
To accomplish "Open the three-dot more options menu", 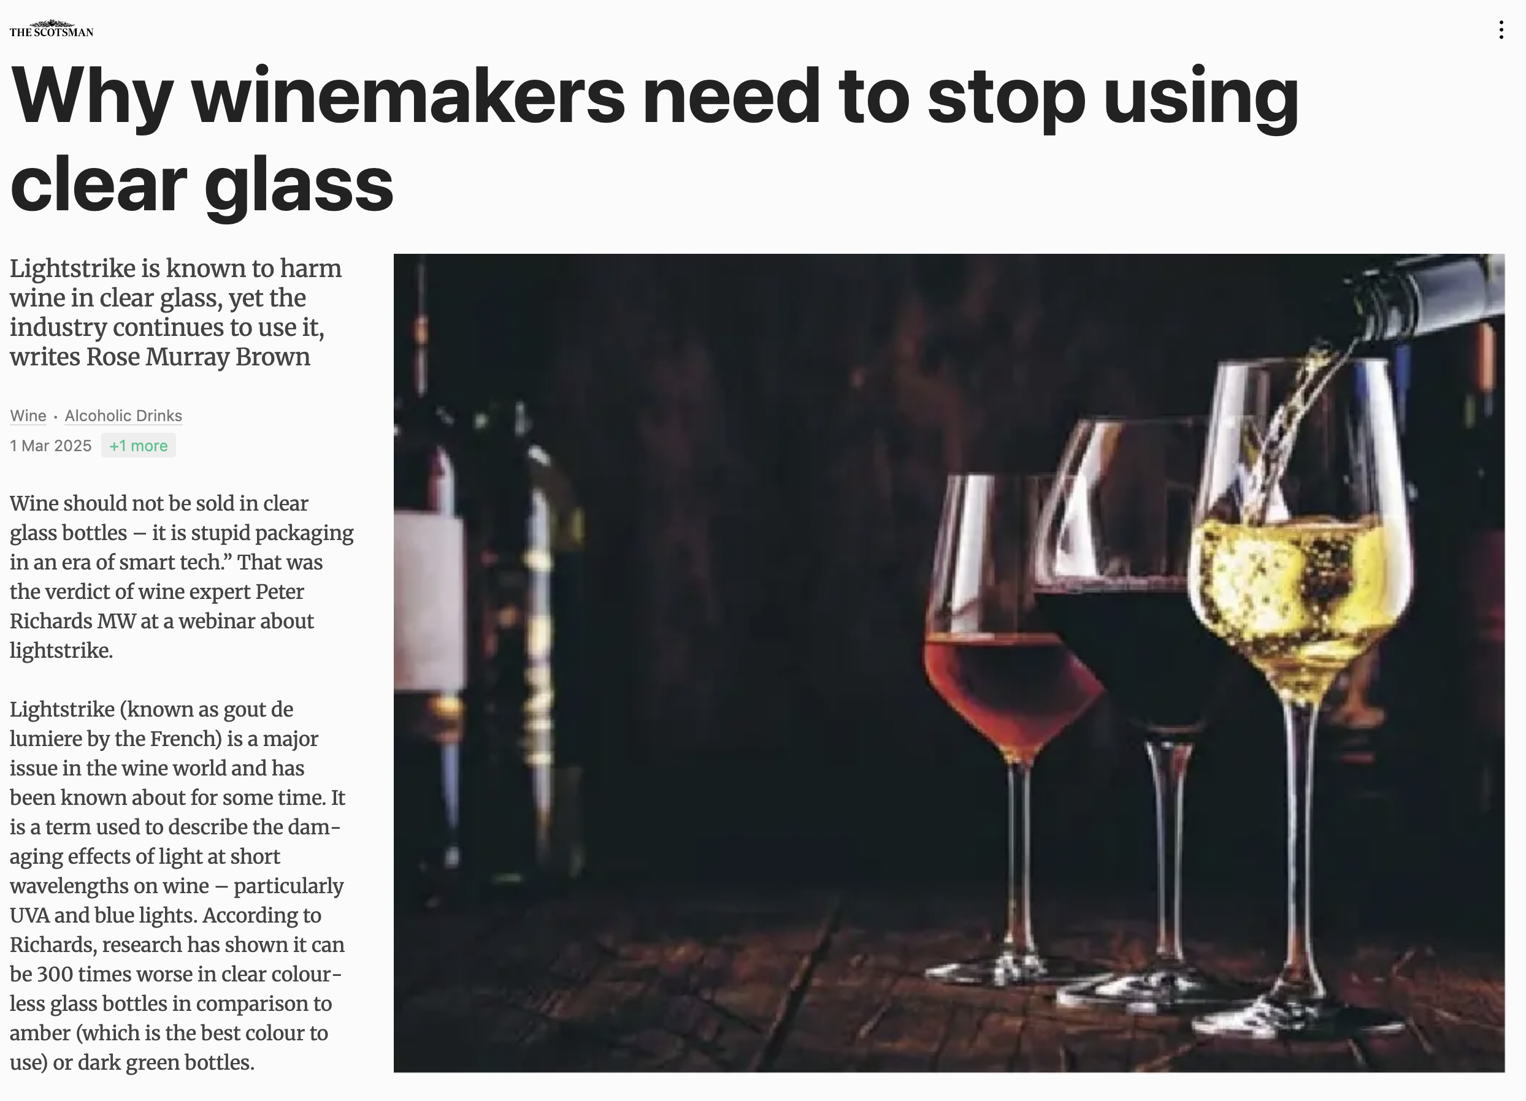I will (1501, 29).
